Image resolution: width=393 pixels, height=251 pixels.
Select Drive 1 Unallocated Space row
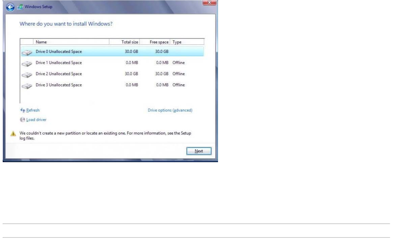112,63
